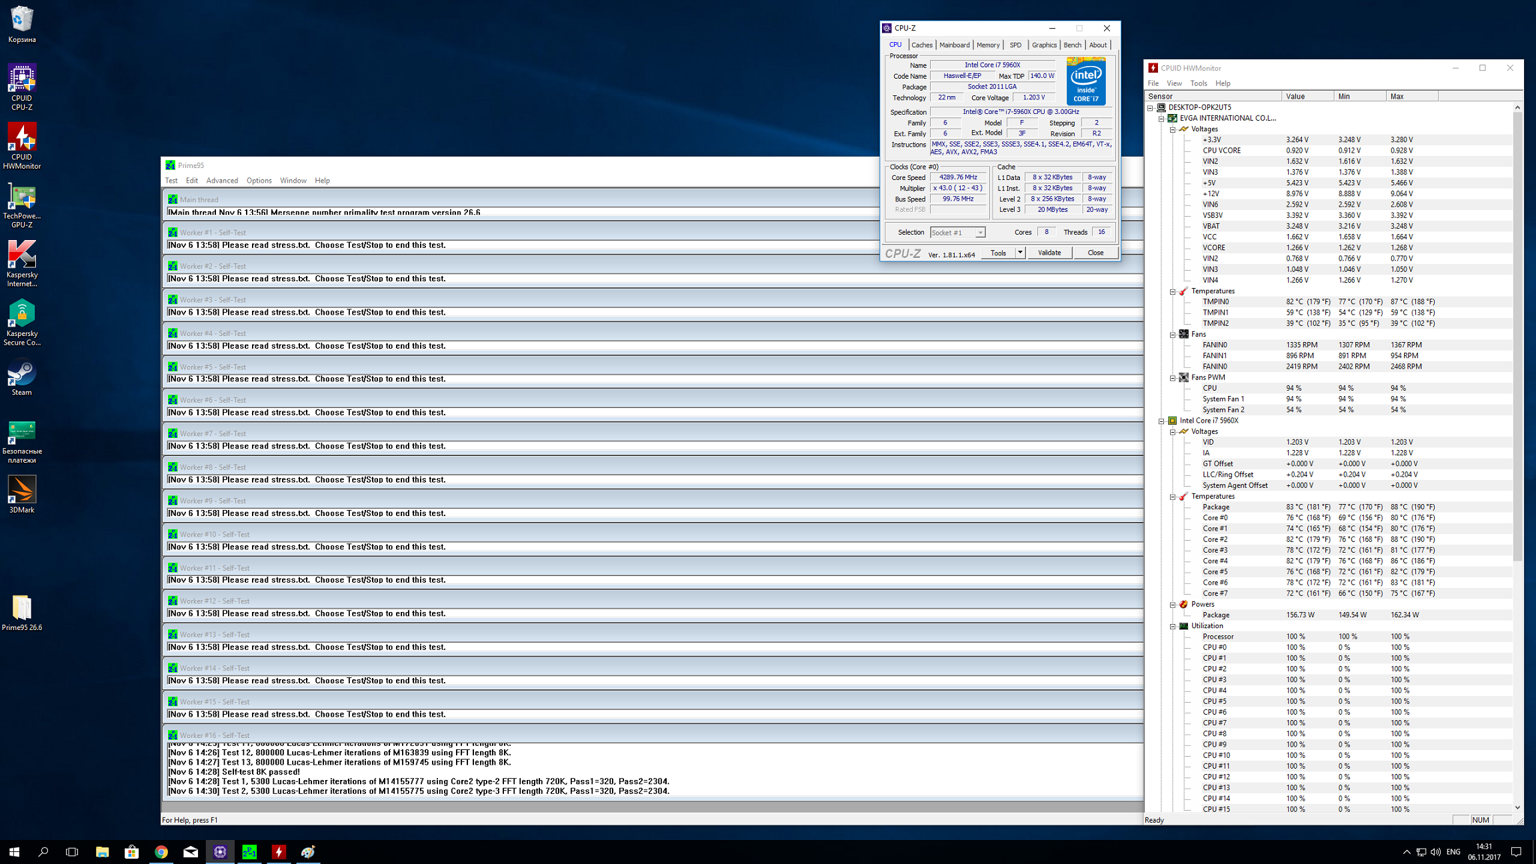The width and height of the screenshot is (1536, 864).
Task: Open Google Chrome from the taskbar
Action: [x=161, y=851]
